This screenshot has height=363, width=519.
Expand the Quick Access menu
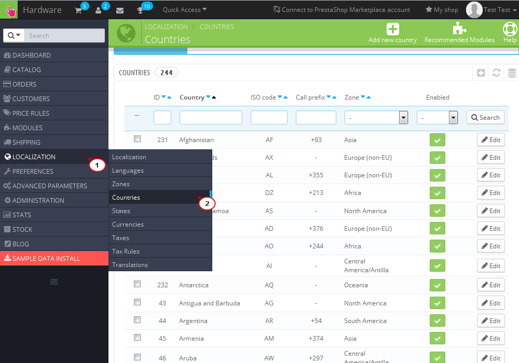(x=184, y=10)
